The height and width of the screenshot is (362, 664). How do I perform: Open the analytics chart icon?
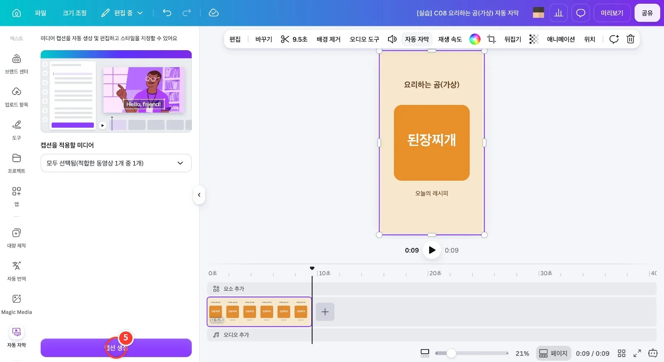(559, 13)
